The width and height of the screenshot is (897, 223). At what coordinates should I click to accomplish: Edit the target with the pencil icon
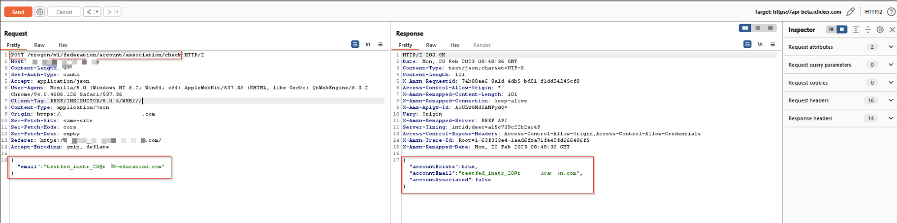pos(850,12)
